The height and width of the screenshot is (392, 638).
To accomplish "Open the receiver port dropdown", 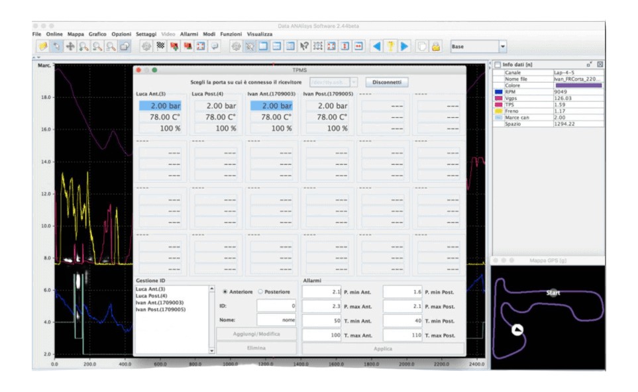I will [x=333, y=82].
